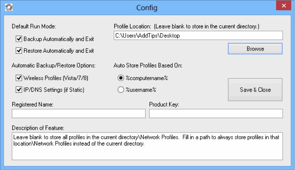Click the Config title bar text
The width and height of the screenshot is (295, 170).
pos(147,8)
